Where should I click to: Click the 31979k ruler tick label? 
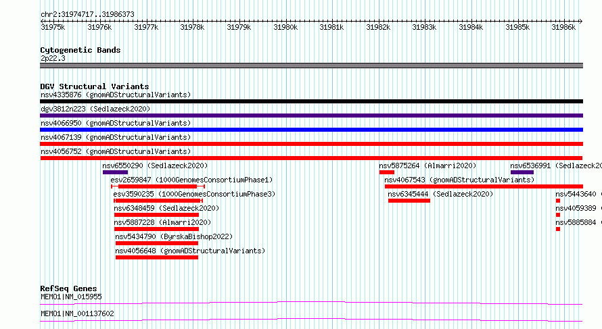pos(239,27)
